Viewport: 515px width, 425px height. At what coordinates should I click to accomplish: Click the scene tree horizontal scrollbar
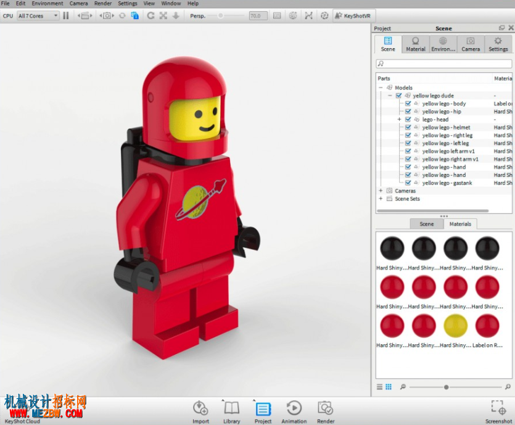point(433,210)
